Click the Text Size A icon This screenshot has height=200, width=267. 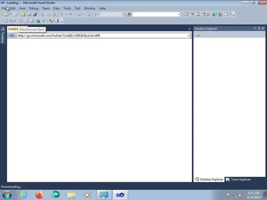click(44, 21)
